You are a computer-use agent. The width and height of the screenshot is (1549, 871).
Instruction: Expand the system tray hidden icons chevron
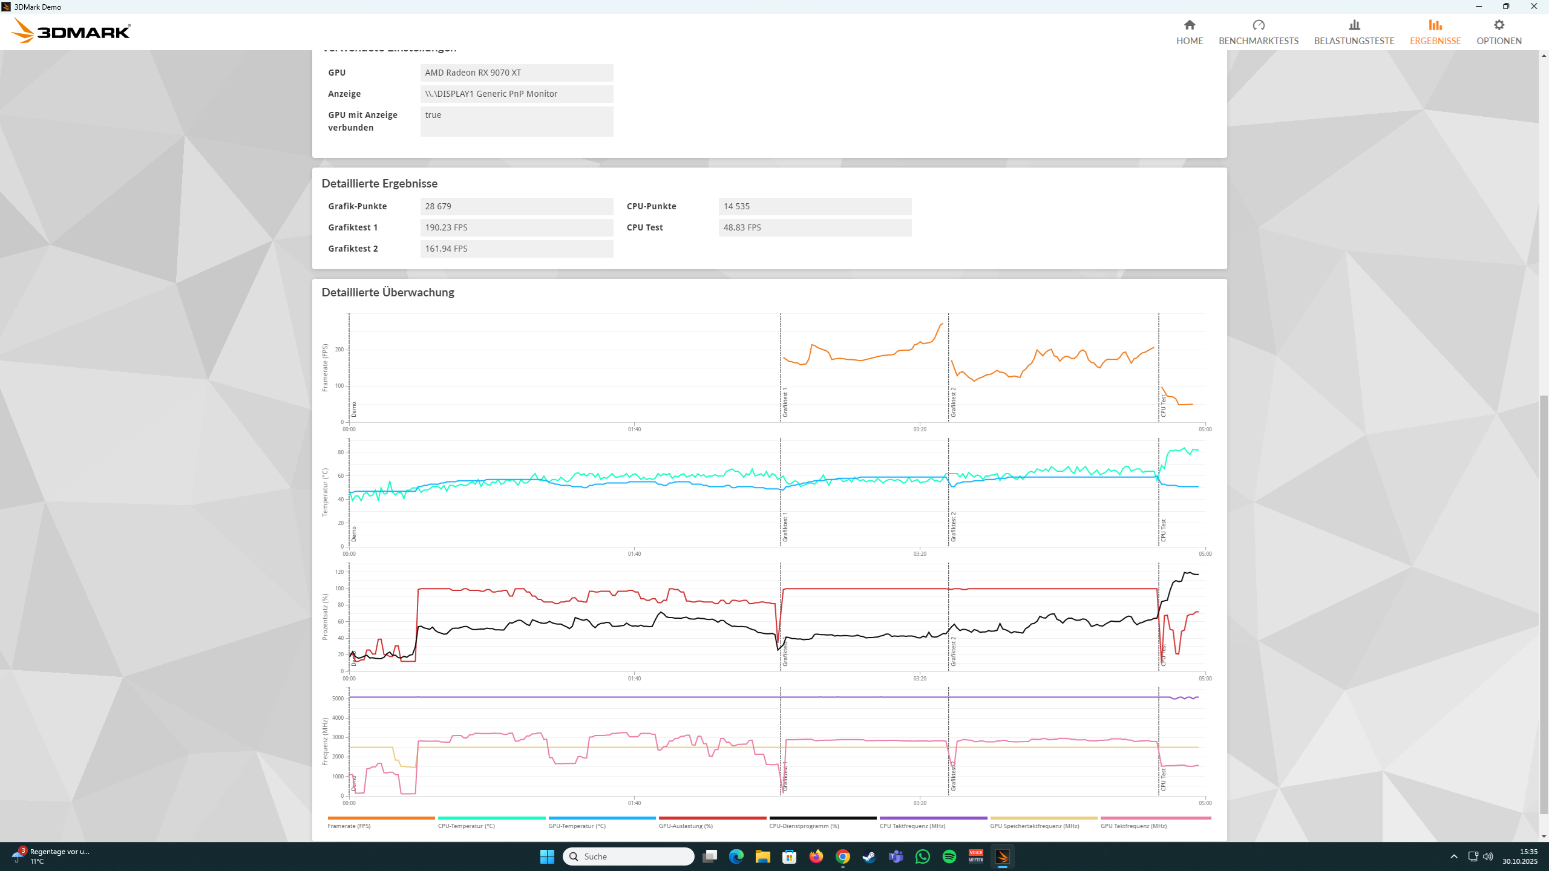pyautogui.click(x=1453, y=856)
